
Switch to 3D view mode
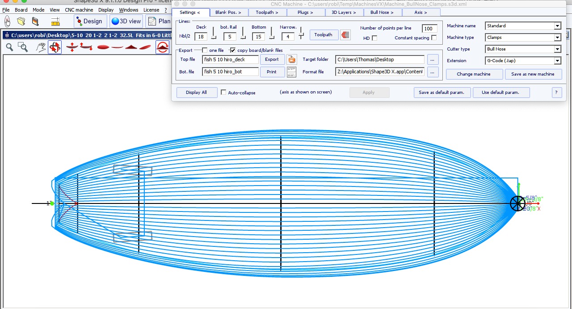point(126,21)
